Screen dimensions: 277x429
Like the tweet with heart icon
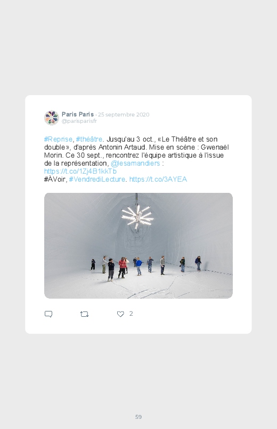pos(120,314)
